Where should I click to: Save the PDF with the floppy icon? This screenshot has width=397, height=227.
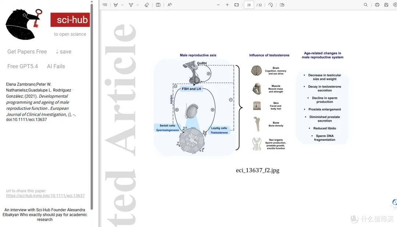(x=386, y=5)
